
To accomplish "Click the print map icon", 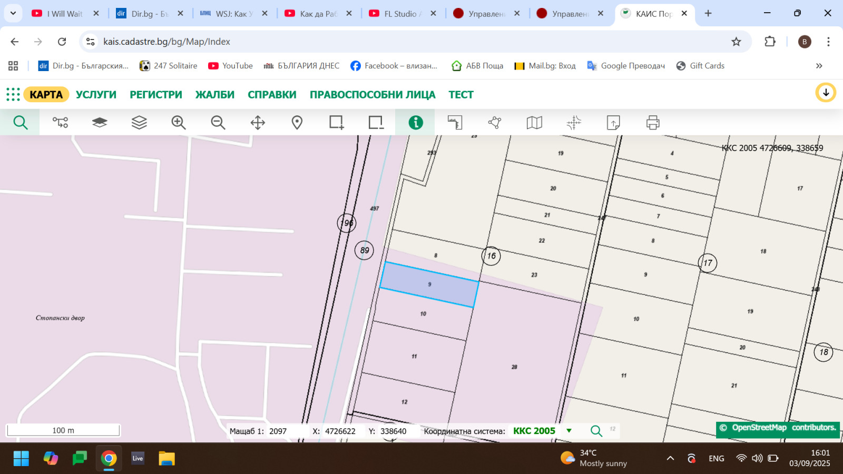I will pyautogui.click(x=653, y=123).
